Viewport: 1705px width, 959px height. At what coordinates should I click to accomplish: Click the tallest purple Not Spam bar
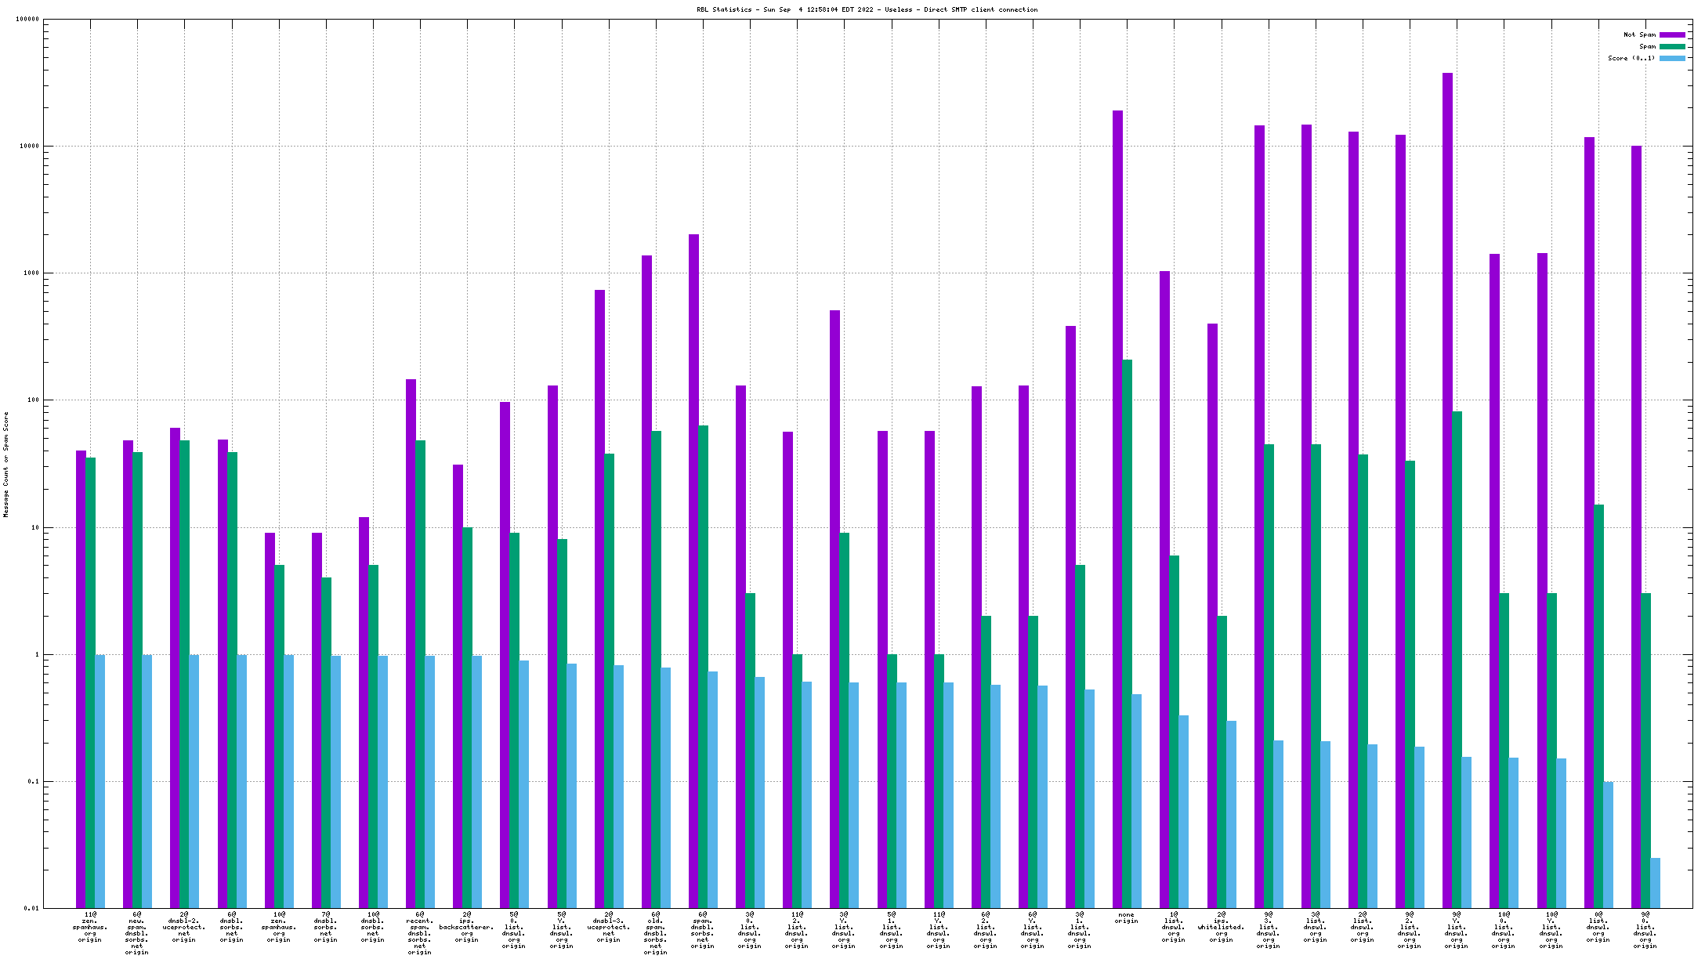[x=1447, y=470]
